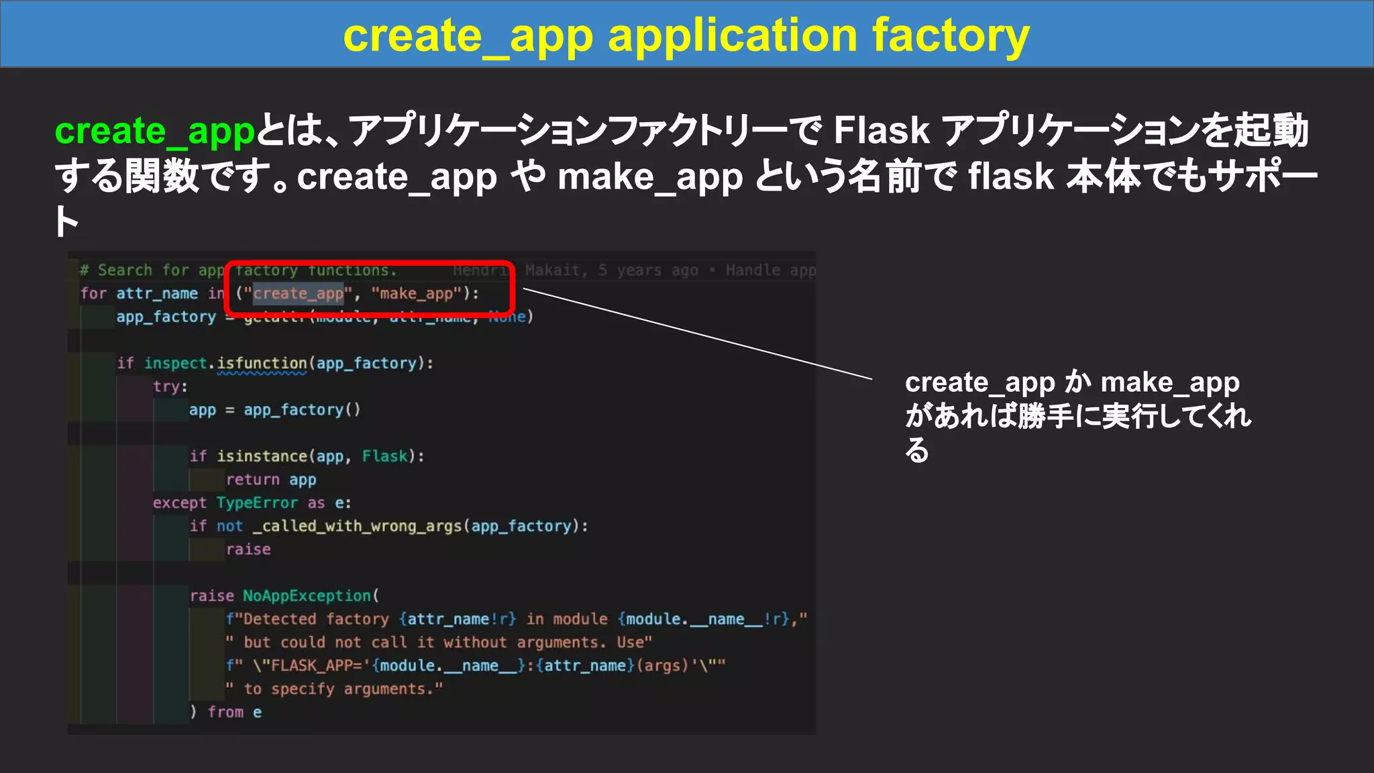Click the git blame 'Makait, 5 years ago' annotation
Image resolution: width=1374 pixels, height=773 pixels.
coord(611,270)
